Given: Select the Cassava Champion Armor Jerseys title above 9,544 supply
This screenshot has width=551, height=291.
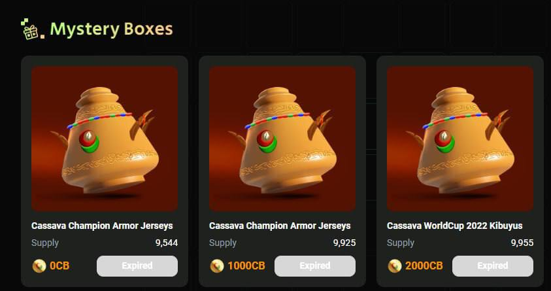Looking at the screenshot, I should pos(102,226).
